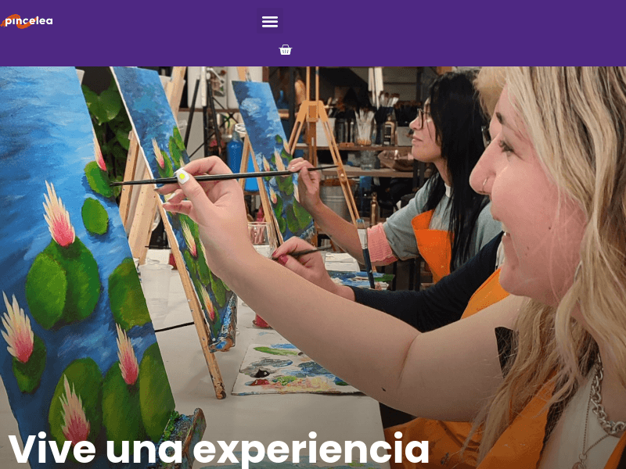
Task: Open the hamburger navigation menu
Action: (270, 21)
